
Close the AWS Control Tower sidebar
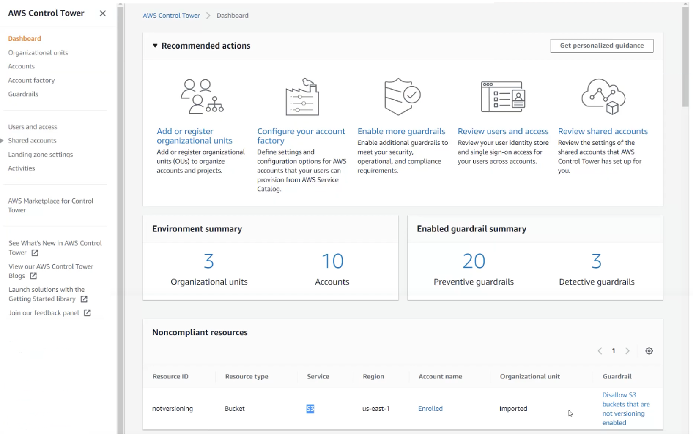pos(102,14)
